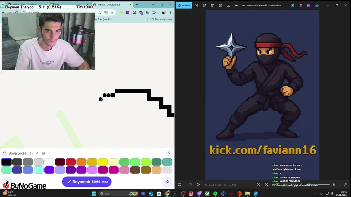The width and height of the screenshot is (351, 197).
Task: Start slideshow from Photos toolbar
Action: (x=228, y=5)
